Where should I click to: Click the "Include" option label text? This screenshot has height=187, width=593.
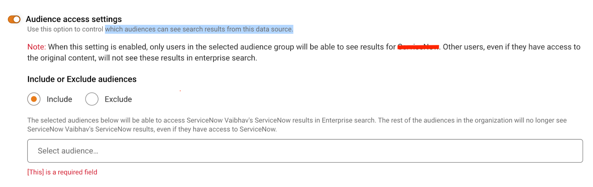[59, 99]
